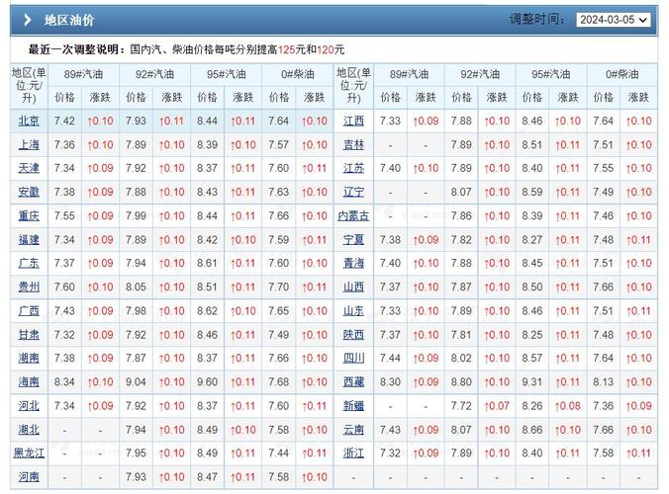Open the 浙江 region link
This screenshot has width=669, height=494.
[353, 453]
